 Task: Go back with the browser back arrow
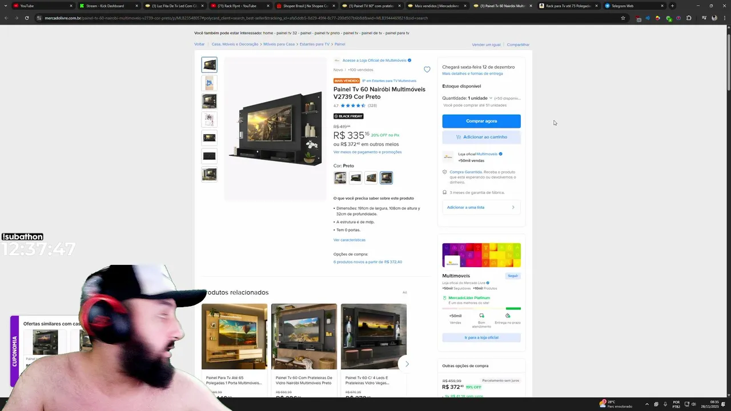tap(6, 18)
